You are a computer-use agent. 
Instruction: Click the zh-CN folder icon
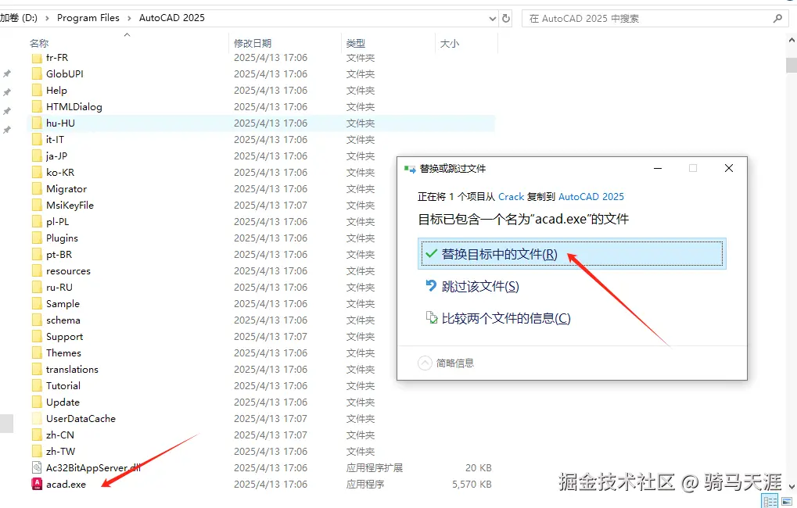tap(37, 435)
